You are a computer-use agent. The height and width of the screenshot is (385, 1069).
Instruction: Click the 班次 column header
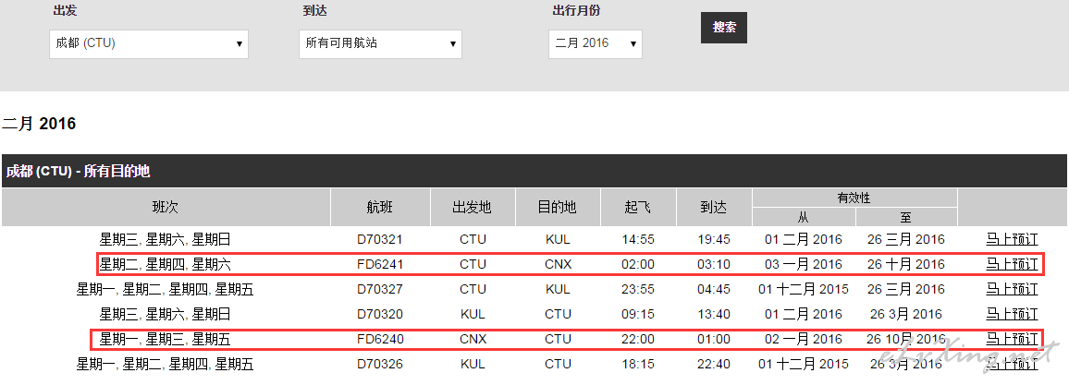[x=166, y=208]
